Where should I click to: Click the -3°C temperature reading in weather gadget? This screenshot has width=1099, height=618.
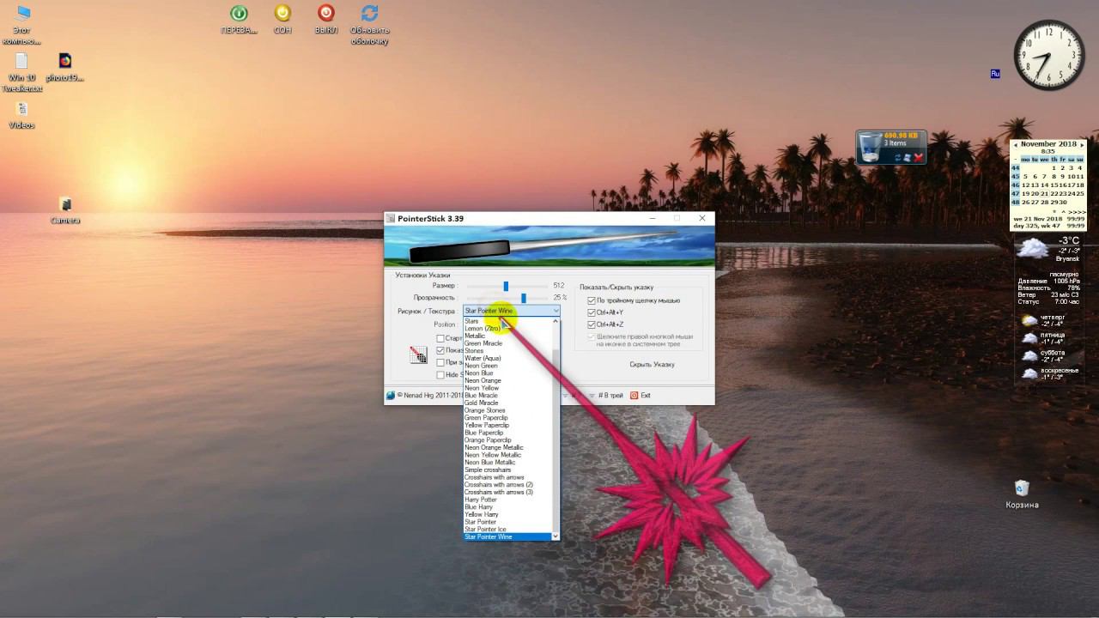click(x=1069, y=241)
